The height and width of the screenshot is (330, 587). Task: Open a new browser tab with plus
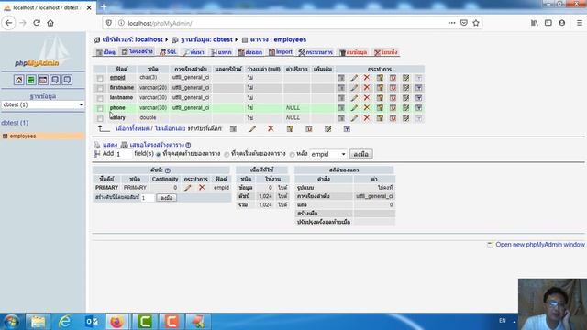click(104, 6)
